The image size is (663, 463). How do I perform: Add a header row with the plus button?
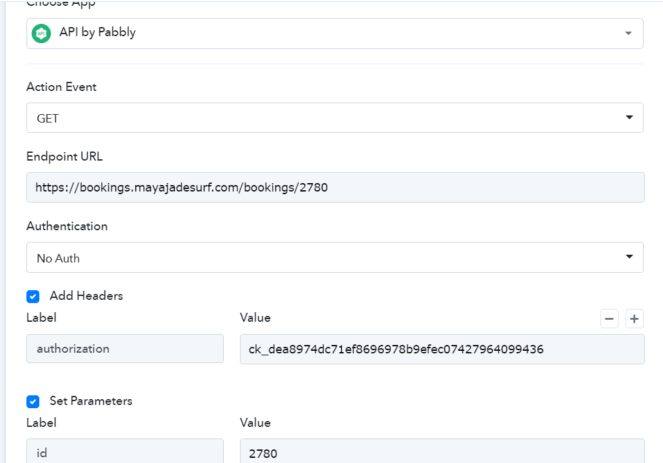[635, 319]
